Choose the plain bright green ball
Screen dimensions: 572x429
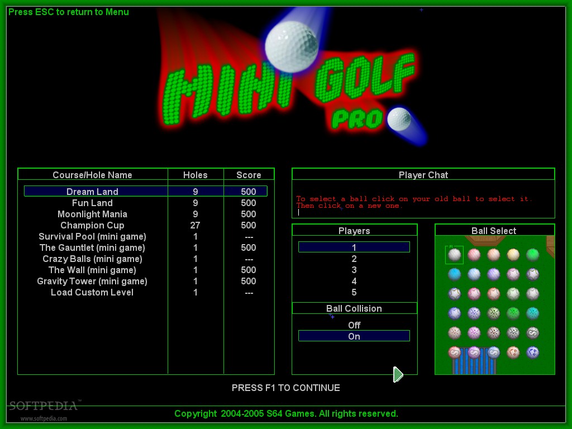532,255
